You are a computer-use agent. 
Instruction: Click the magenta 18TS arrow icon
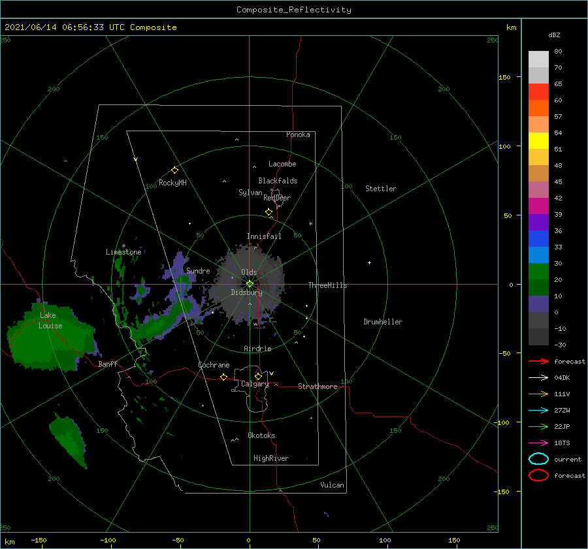(538, 443)
